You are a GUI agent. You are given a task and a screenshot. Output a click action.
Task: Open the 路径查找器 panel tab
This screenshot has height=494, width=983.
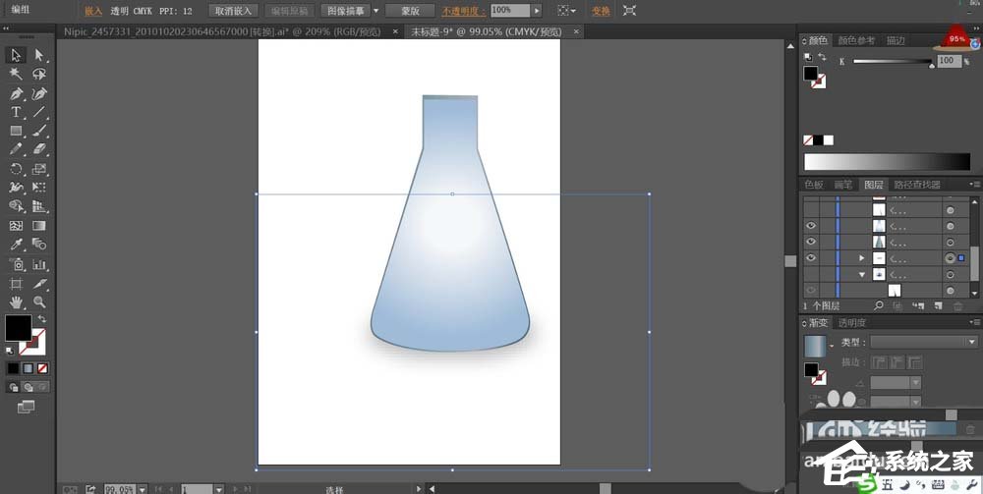(916, 185)
